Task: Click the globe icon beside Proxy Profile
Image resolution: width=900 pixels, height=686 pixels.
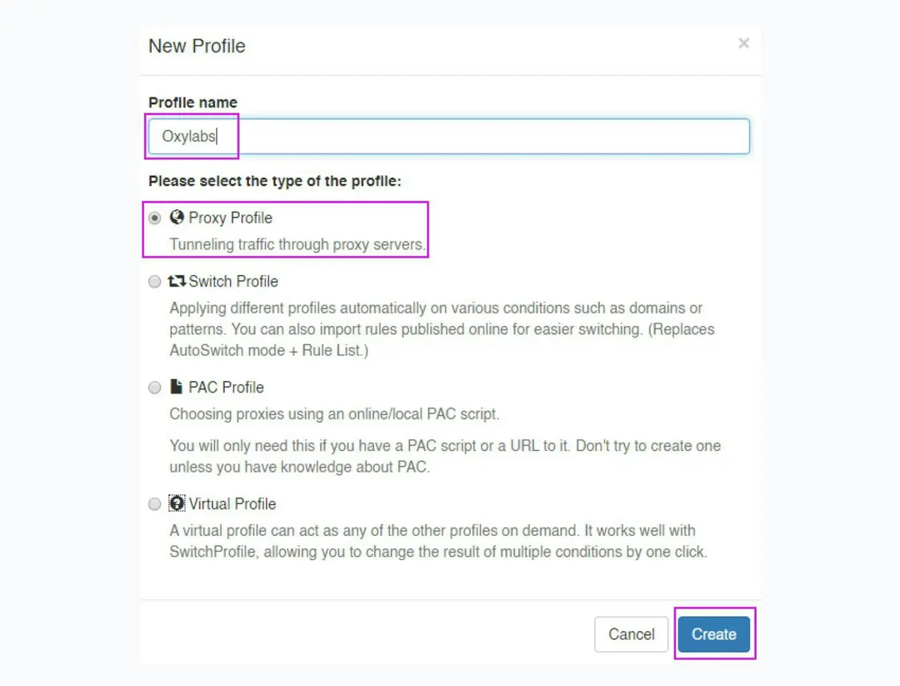Action: coord(177,218)
